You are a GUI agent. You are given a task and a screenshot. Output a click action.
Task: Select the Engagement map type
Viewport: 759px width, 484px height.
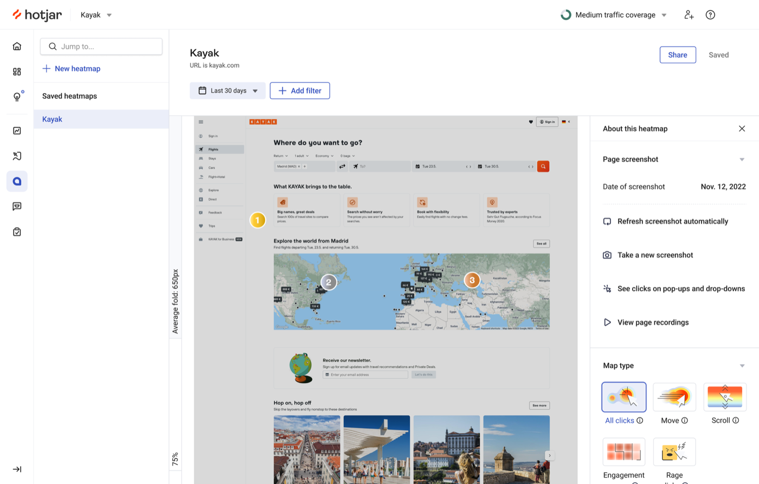624,452
